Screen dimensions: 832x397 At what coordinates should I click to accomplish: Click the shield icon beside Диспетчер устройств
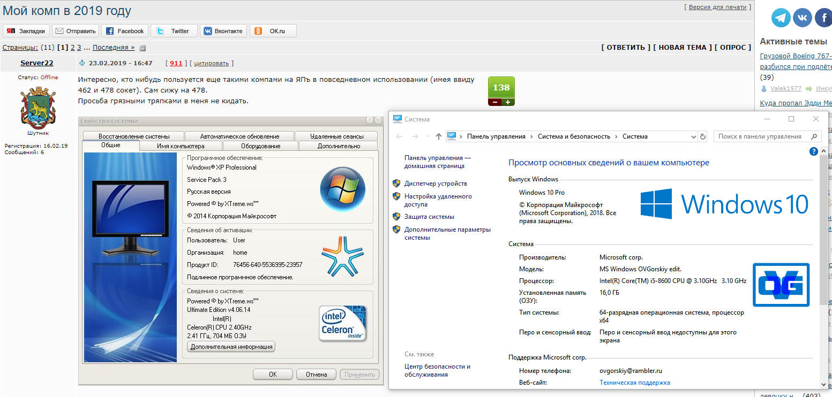(x=396, y=184)
